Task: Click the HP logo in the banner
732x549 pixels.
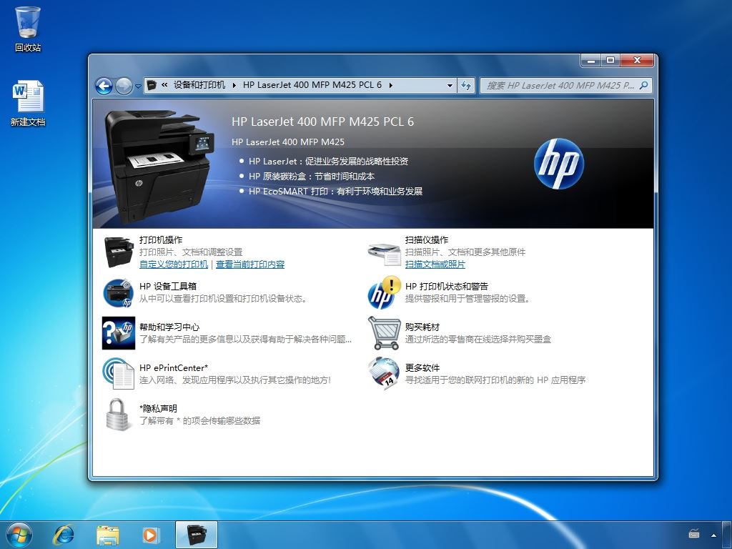Action: pos(559,164)
